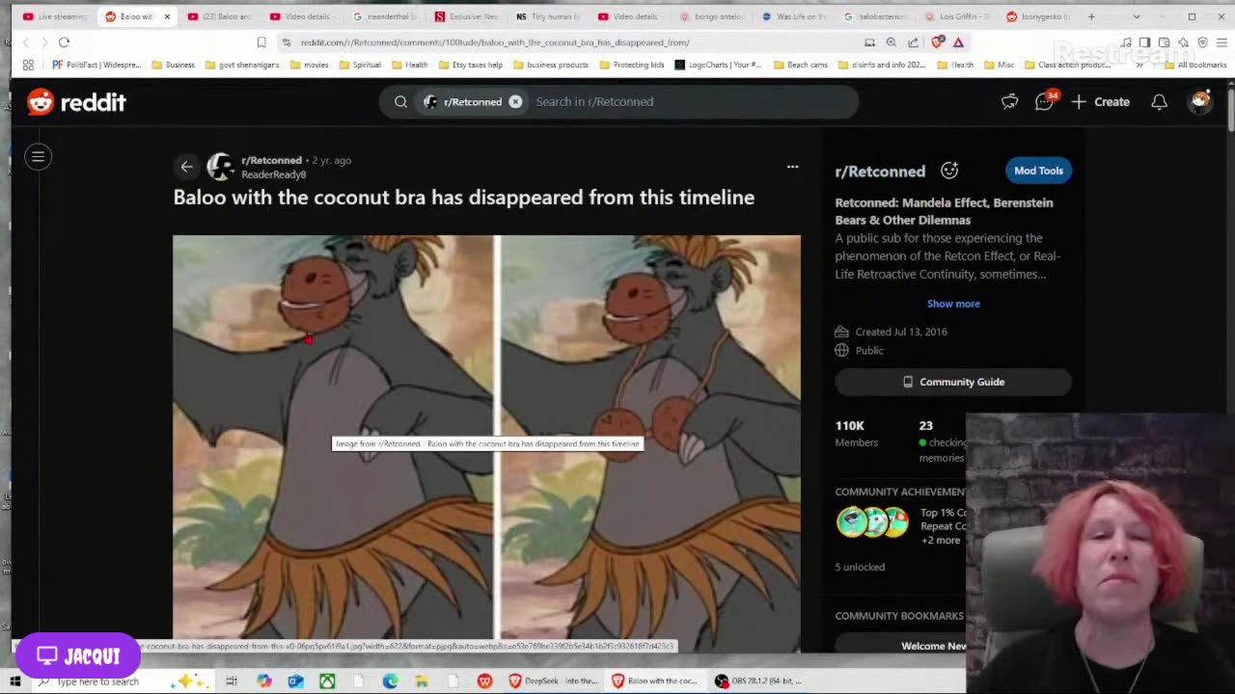
Task: Switch to the neanderthal search tab
Action: [x=385, y=16]
